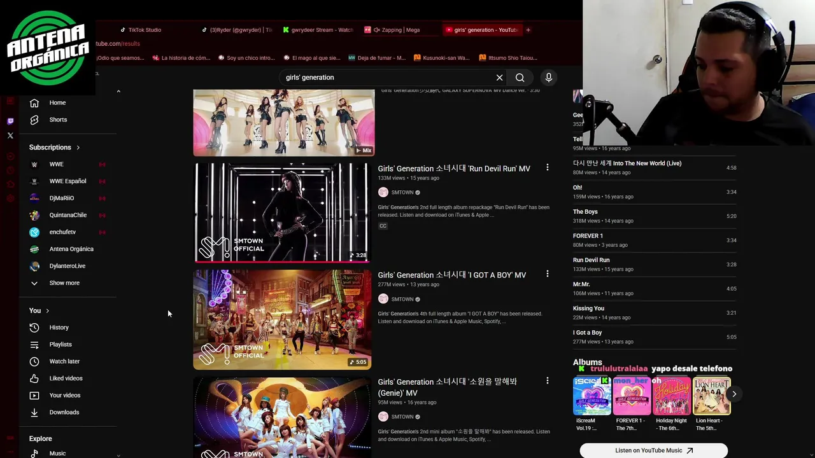This screenshot has height=458, width=815.
Task: Open the I GOT A BOY MV title link
Action: (452, 275)
